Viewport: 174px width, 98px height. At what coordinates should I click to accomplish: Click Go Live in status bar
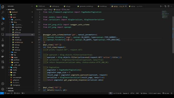click(x=166, y=93)
